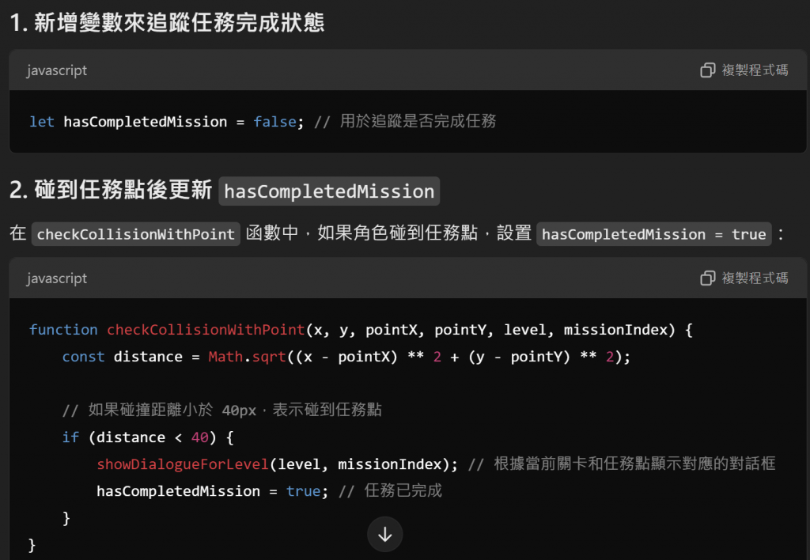Image resolution: width=810 pixels, height=560 pixels.
Task: Click the hasCompletedMission code chip in heading 2
Action: [x=329, y=191]
